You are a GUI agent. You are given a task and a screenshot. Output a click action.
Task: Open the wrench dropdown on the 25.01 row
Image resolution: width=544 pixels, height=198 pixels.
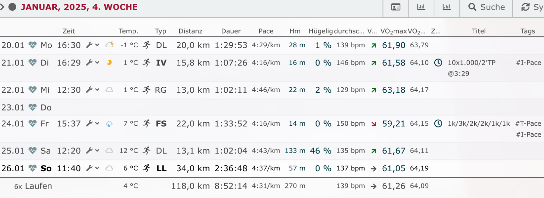[x=93, y=151]
